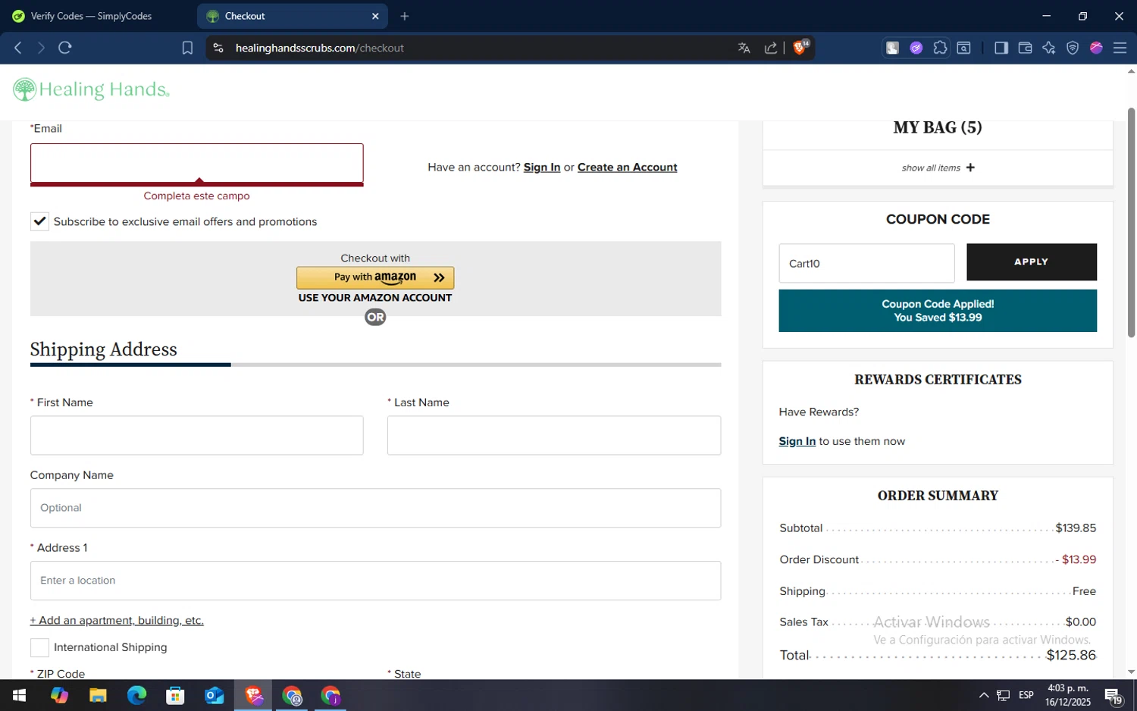Open the extensions puzzle icon
The width and height of the screenshot is (1137, 711).
(940, 48)
